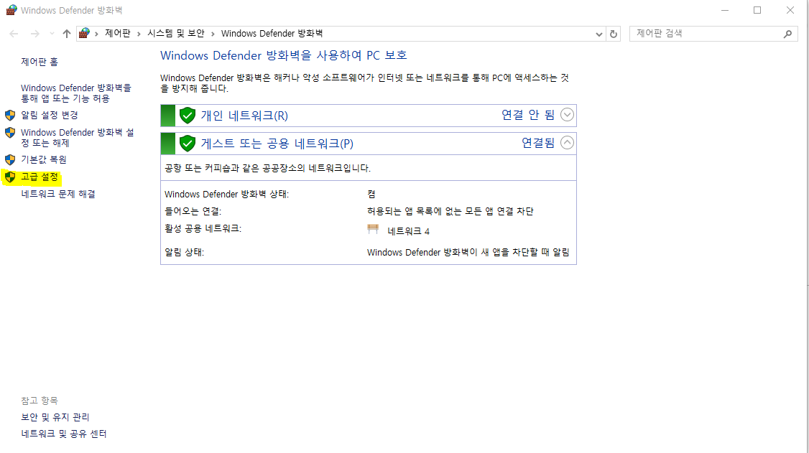Click shield icon beside 기본값 복원

10,160
